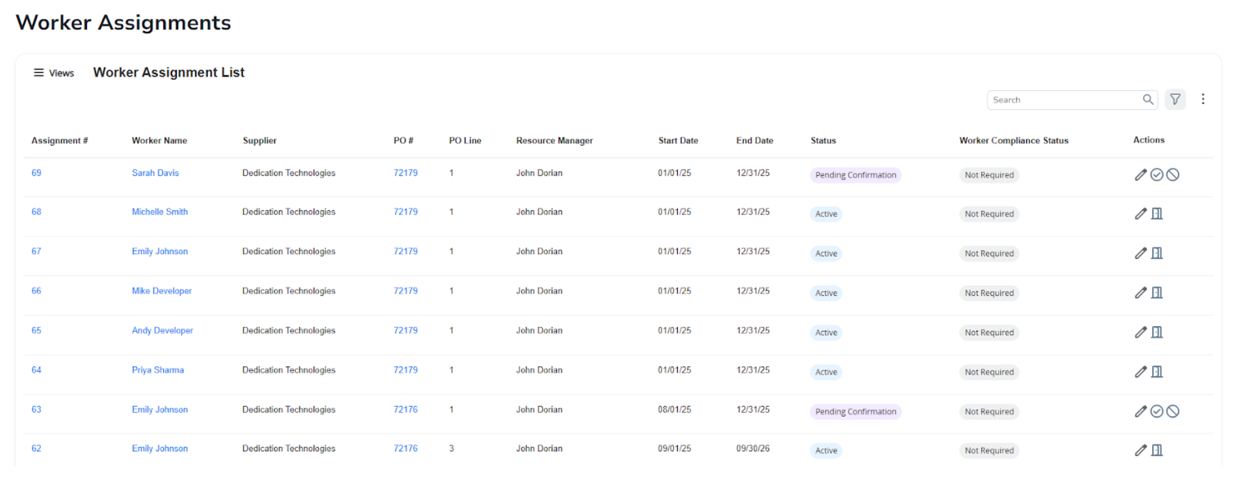The height and width of the screenshot is (477, 1236).
Task: Click start date 08/01/25 cell
Action: coord(675,410)
